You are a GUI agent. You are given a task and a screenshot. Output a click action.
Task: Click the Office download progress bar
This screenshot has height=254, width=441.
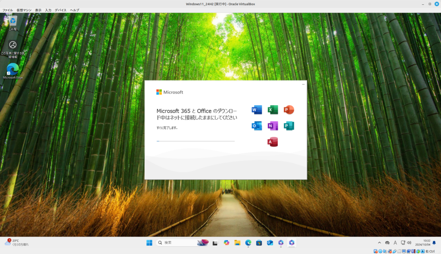(196, 141)
